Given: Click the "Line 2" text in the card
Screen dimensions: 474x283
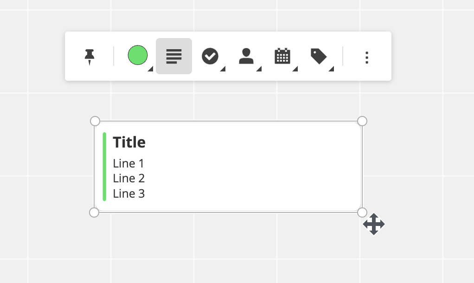Looking at the screenshot, I should [x=128, y=178].
